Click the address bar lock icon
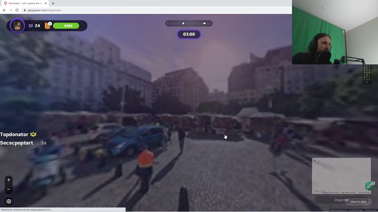 tap(25, 10)
